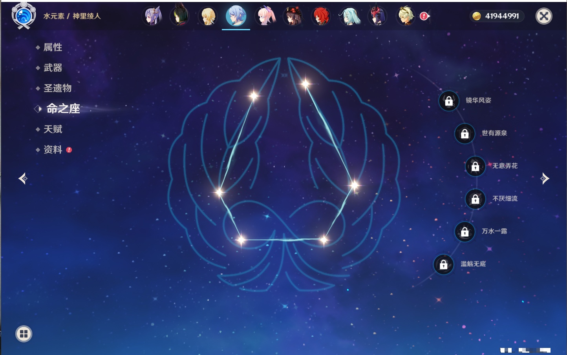
Task: Click the Hydro element emblem icon
Action: click(x=24, y=16)
